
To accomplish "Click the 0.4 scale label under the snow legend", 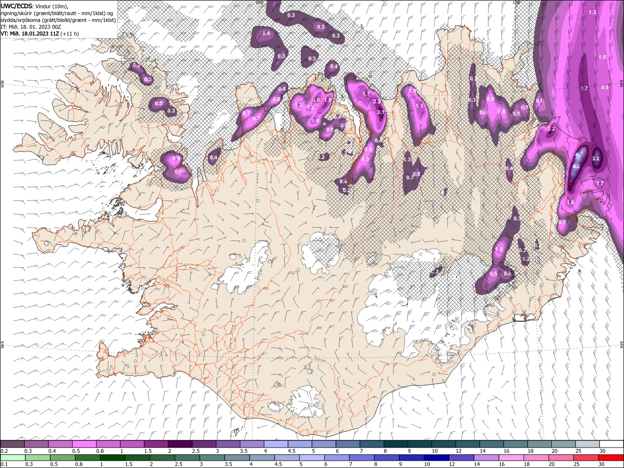I will tap(52, 451).
